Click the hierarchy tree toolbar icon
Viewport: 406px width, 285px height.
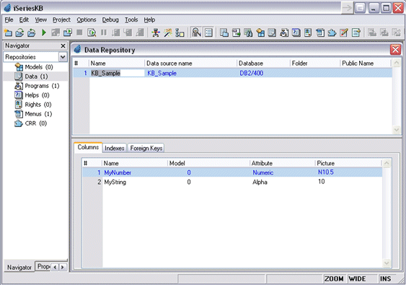click(180, 32)
